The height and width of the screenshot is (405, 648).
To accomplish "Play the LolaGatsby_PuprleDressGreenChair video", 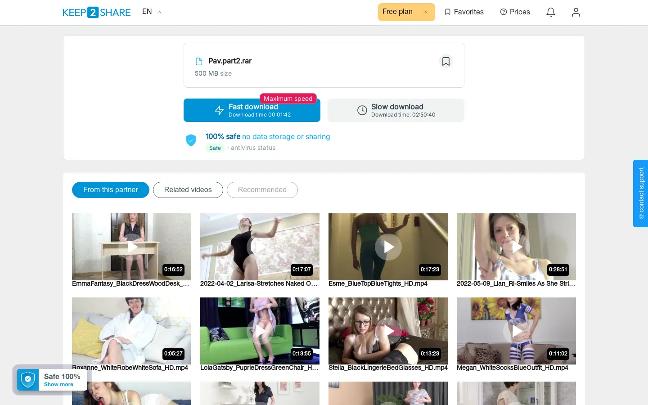I will (260, 331).
